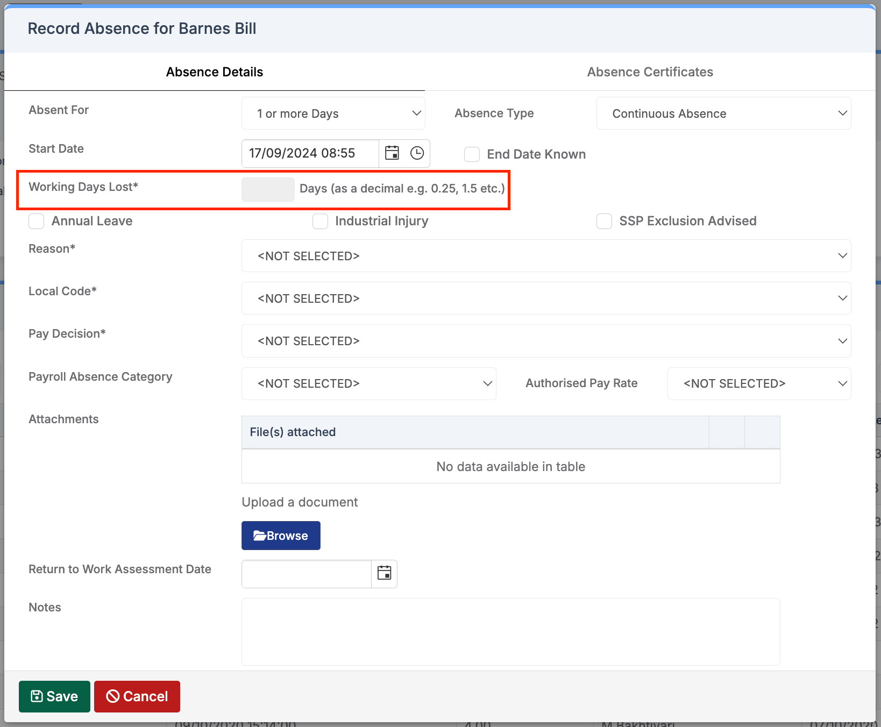Open the Pay Decision dropdown
The image size is (881, 727).
click(546, 341)
